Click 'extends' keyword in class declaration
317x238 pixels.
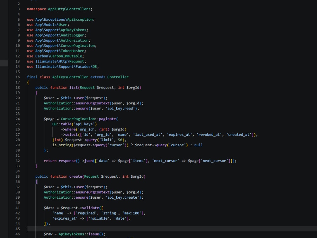pos(98,77)
